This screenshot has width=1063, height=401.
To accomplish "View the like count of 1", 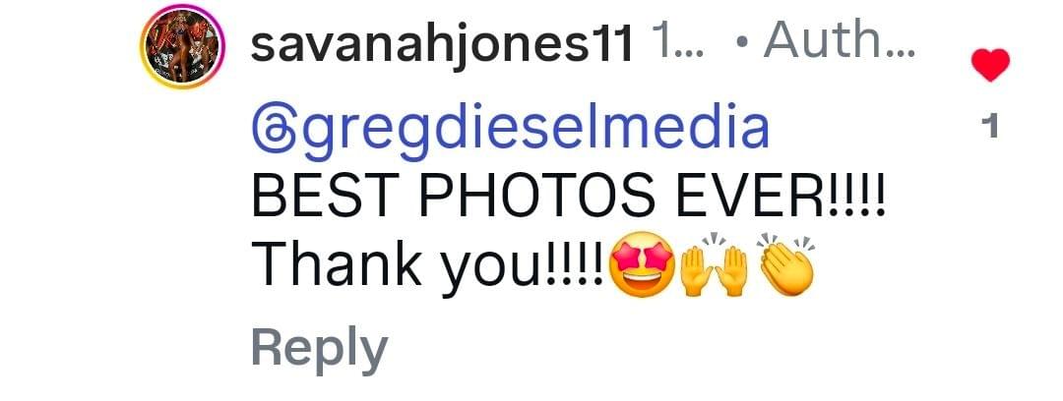I will point(990,127).
